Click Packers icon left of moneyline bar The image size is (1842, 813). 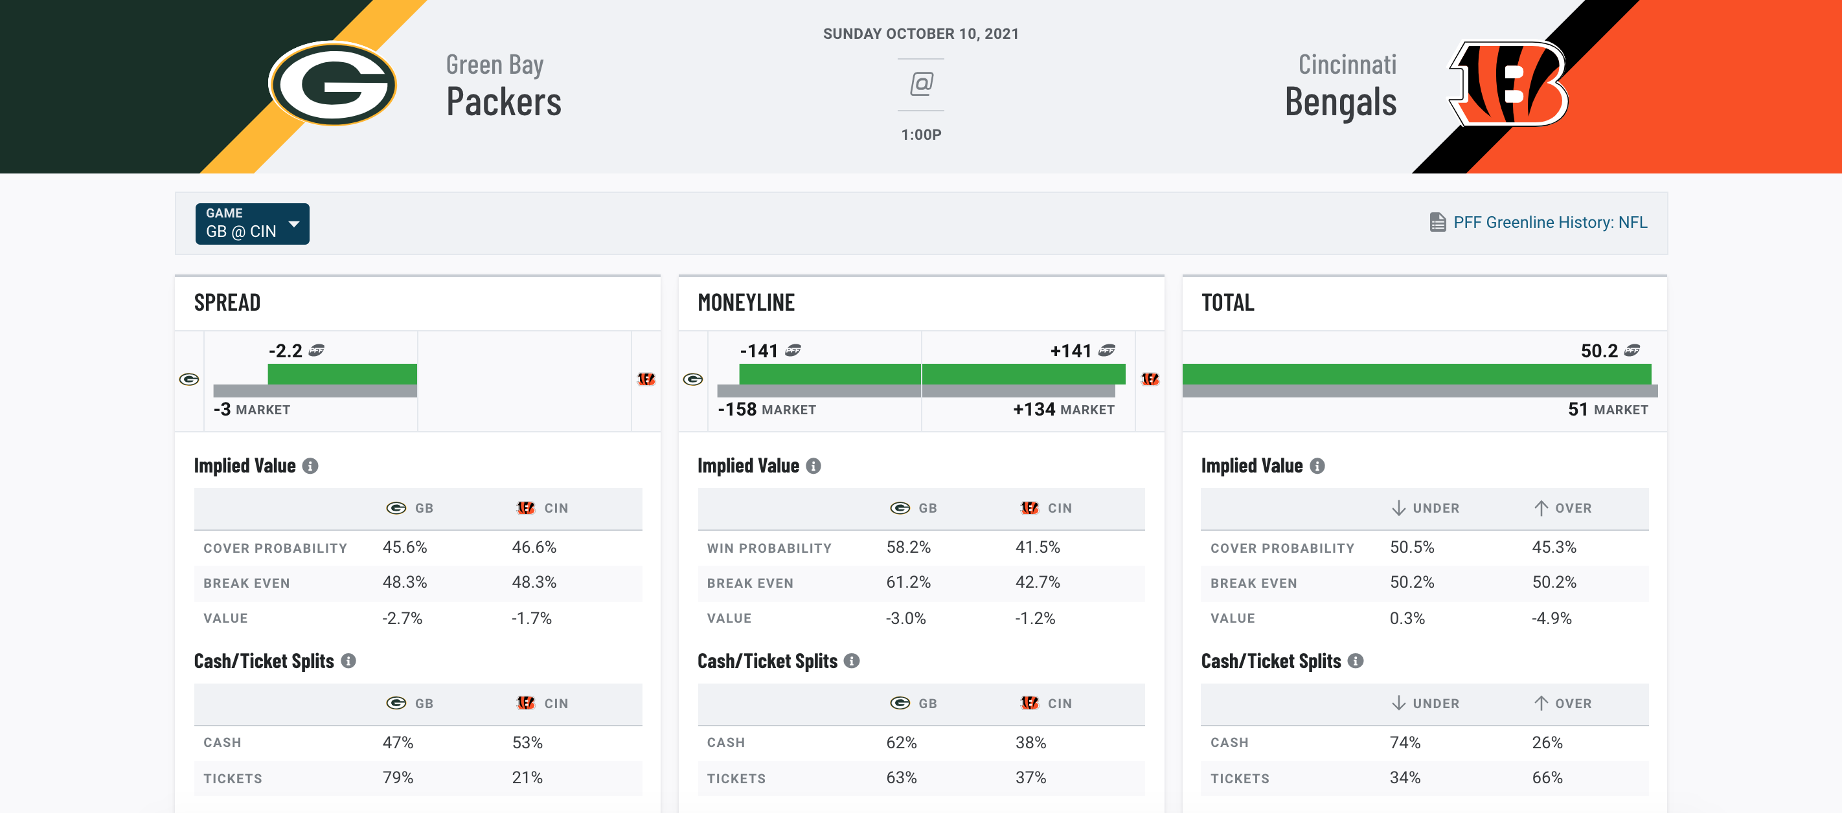pos(693,379)
